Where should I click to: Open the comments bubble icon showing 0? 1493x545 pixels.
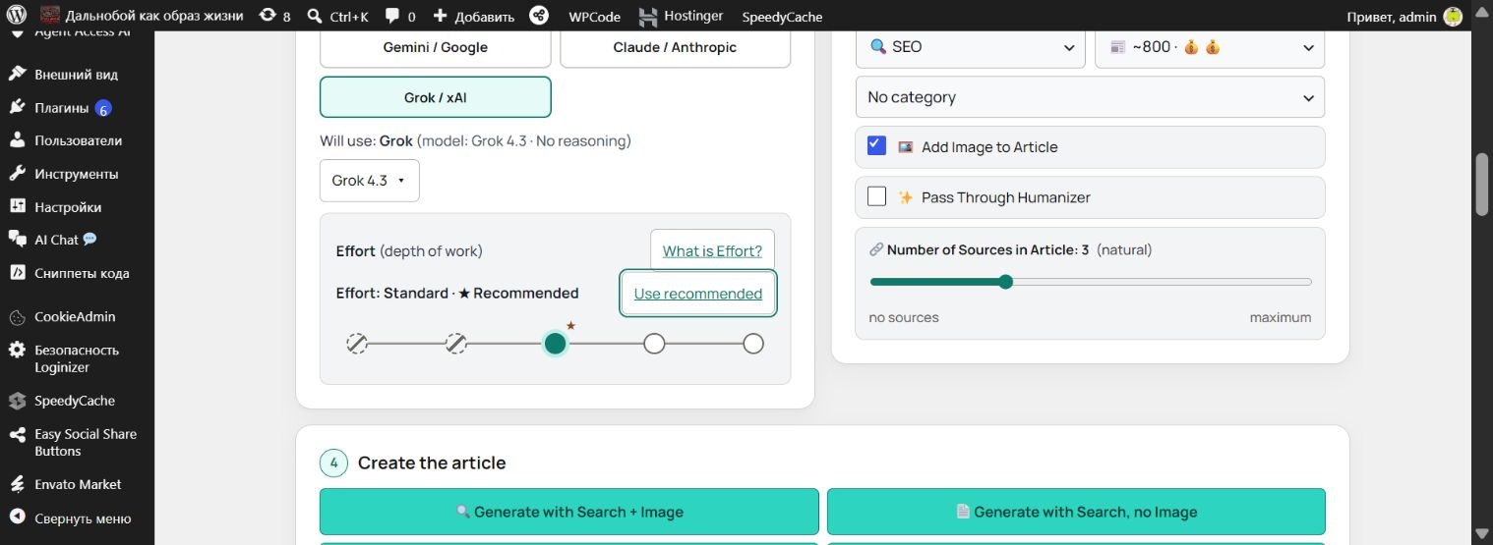click(x=392, y=16)
